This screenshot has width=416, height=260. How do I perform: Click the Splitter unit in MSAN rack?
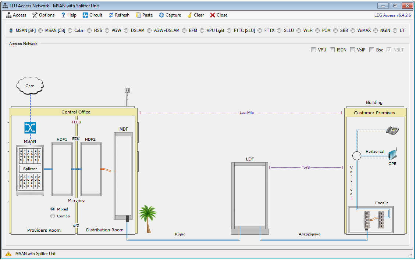(x=30, y=169)
